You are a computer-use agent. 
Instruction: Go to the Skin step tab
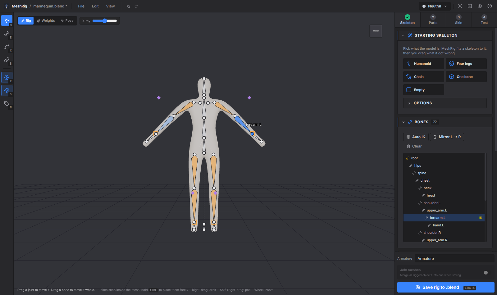pyautogui.click(x=459, y=20)
